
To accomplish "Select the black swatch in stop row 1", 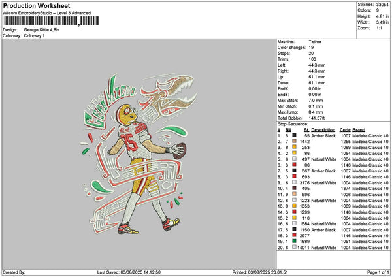I will click(x=294, y=135).
